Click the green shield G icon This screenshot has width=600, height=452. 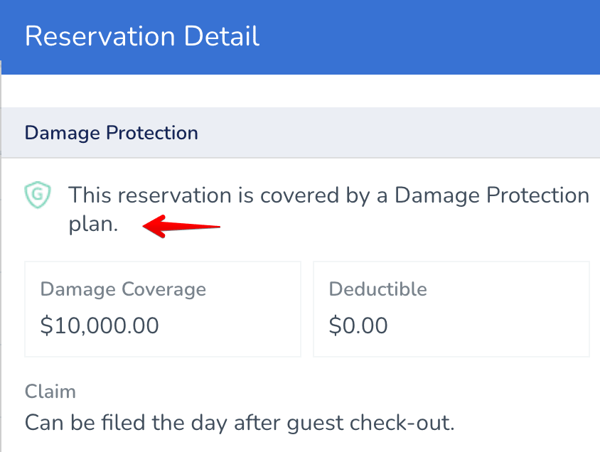[x=38, y=195]
